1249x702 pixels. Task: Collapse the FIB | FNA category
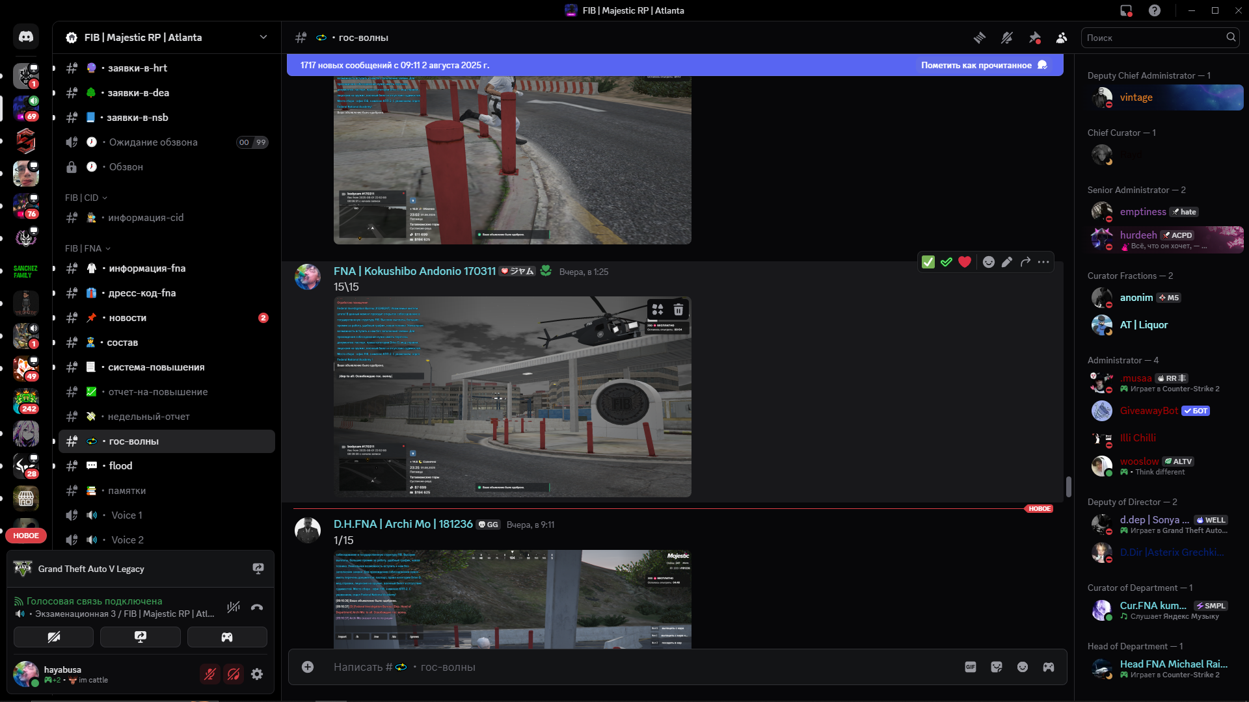click(x=88, y=248)
